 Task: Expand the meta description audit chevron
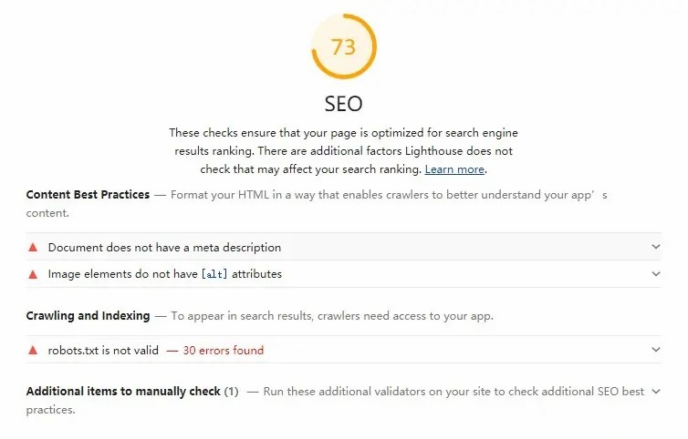tap(655, 247)
